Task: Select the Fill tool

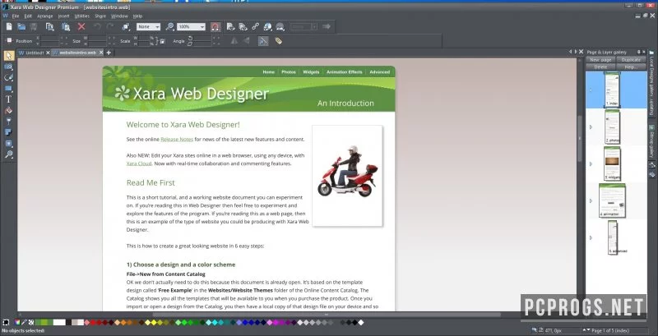Action: tap(8, 111)
